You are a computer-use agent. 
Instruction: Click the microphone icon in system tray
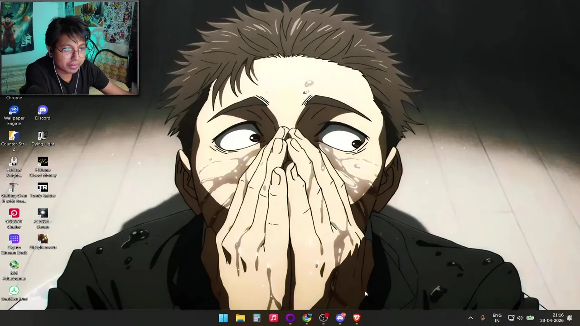(483, 318)
